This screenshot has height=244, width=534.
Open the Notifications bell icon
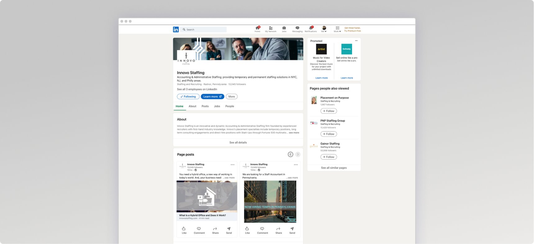[311, 29]
